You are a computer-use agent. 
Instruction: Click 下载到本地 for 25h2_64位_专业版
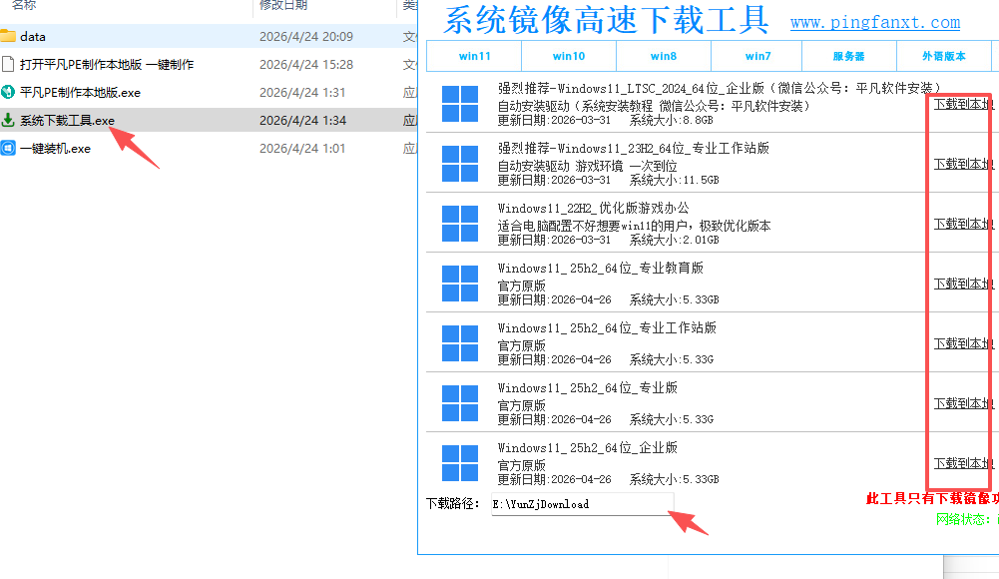pos(963,403)
